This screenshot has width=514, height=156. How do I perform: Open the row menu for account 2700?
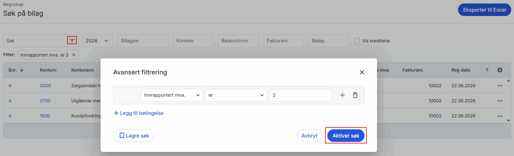pyautogui.click(x=500, y=101)
